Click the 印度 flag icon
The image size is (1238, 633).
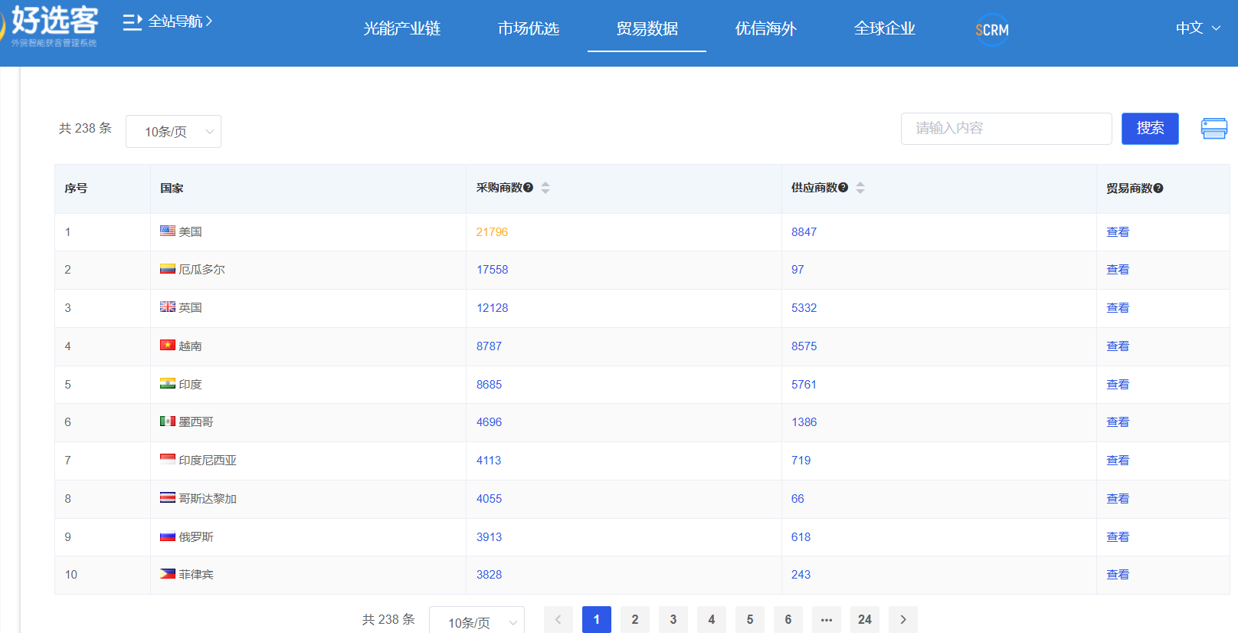click(168, 383)
